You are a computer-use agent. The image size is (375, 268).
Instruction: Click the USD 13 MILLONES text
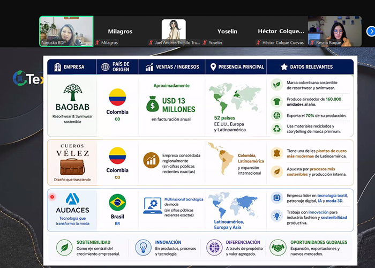pyautogui.click(x=178, y=105)
